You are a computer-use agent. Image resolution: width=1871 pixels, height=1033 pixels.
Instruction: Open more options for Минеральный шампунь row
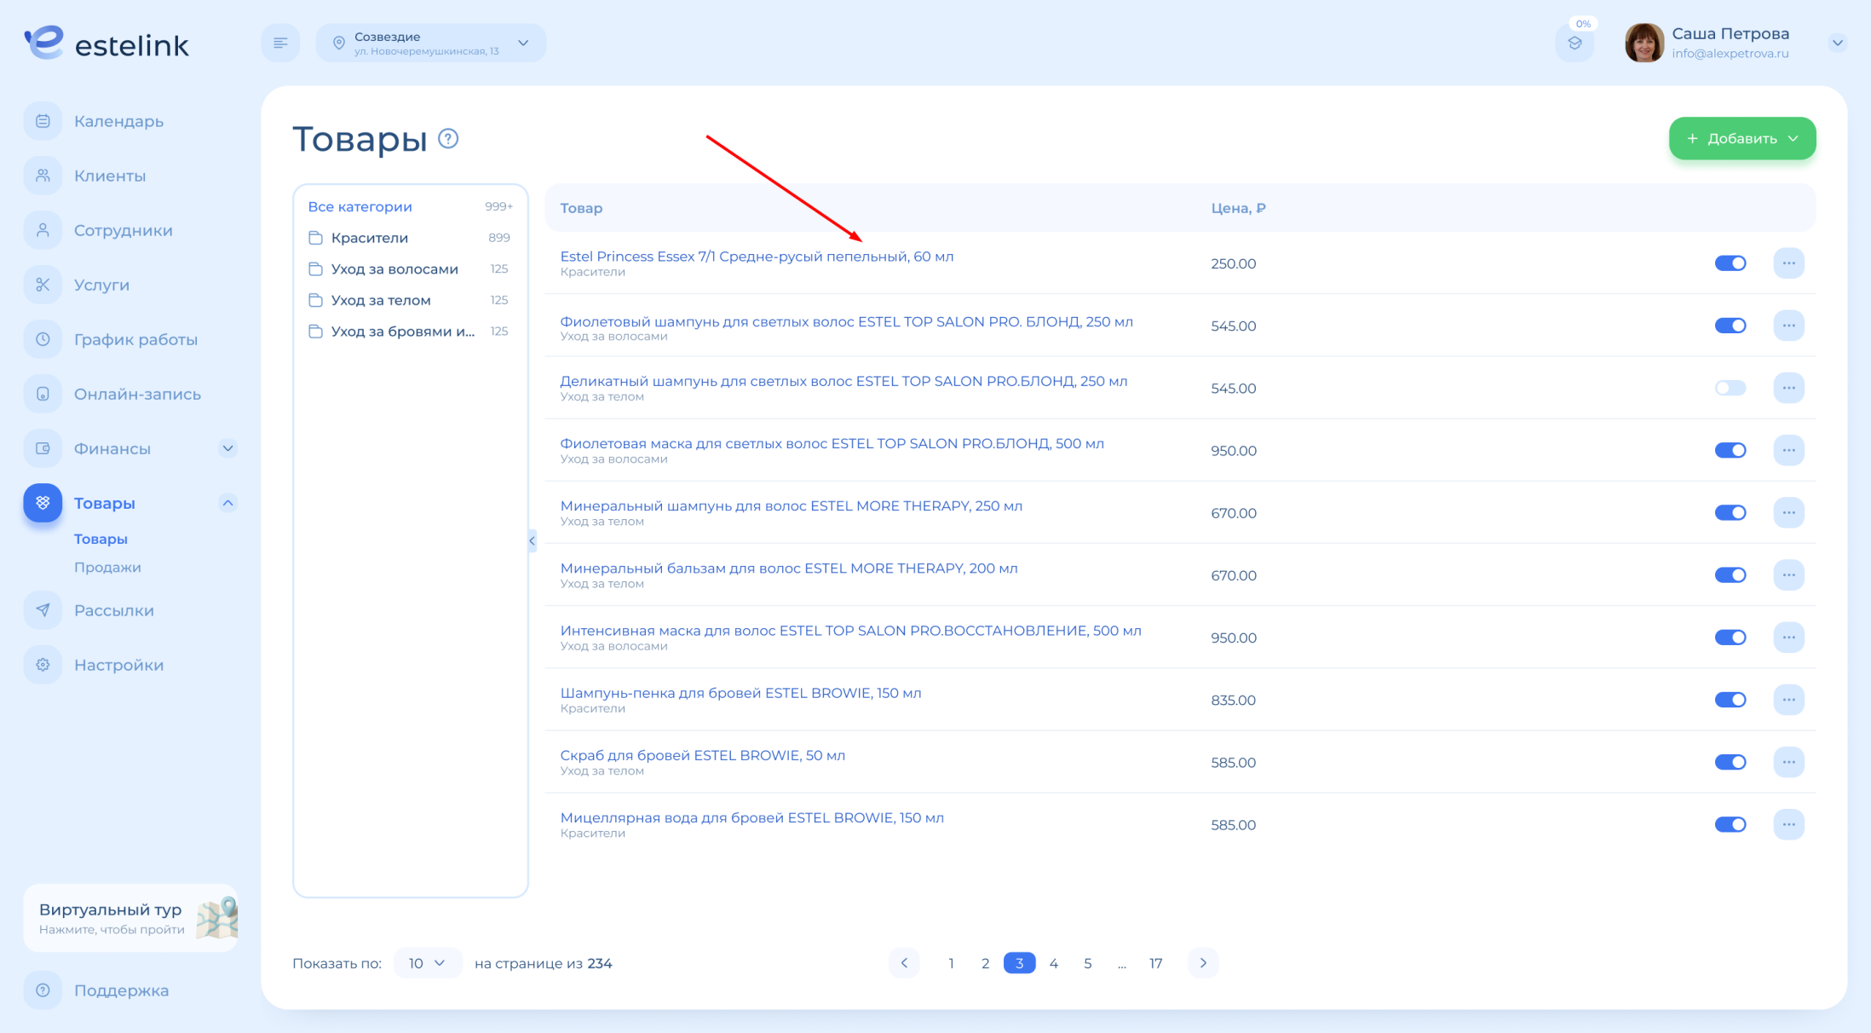click(x=1788, y=512)
